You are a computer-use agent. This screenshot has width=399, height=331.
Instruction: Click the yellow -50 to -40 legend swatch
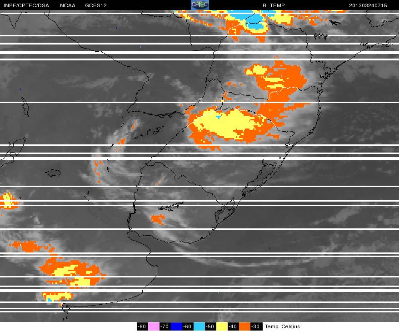(x=222, y=326)
